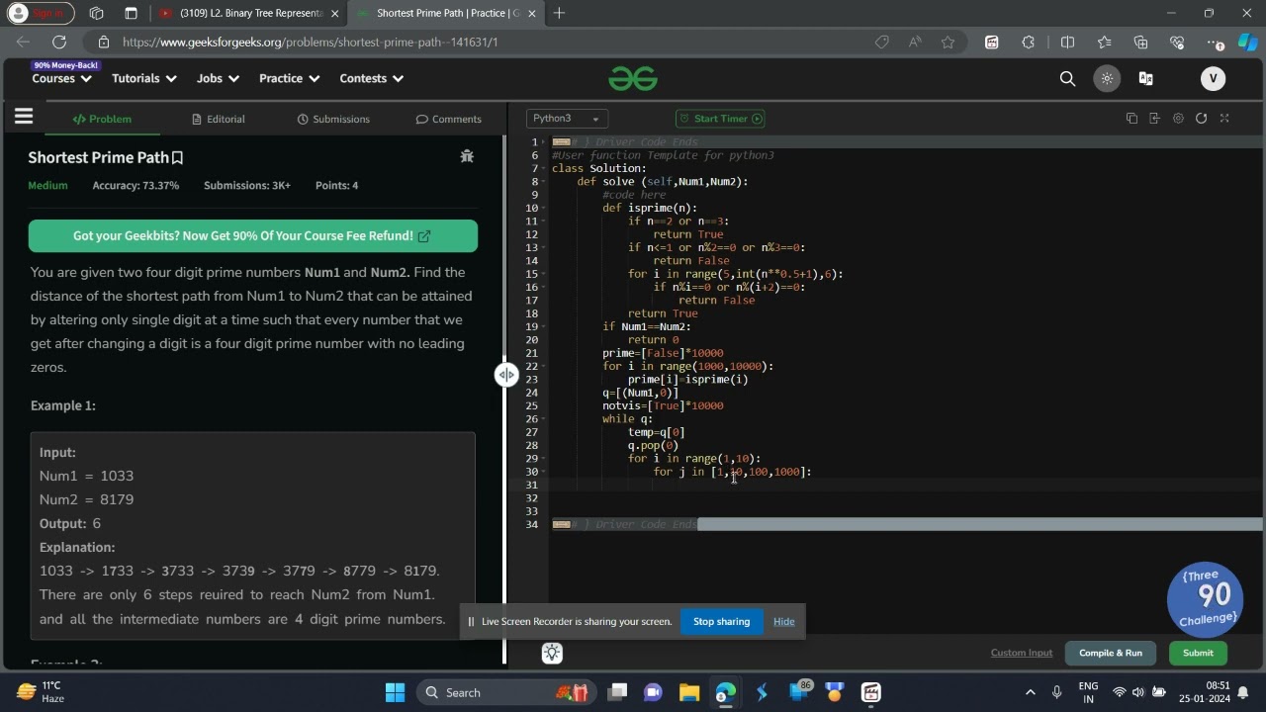Screen dimensions: 1266x712
Task: Toggle light/dark theme sun icon
Action: pyautogui.click(x=1107, y=79)
